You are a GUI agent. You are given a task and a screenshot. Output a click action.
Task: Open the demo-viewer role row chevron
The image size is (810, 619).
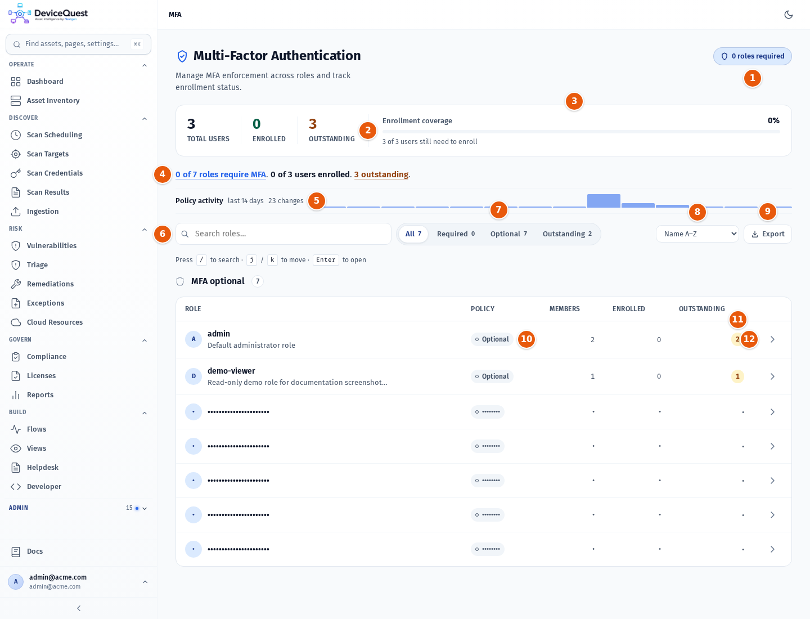pyautogui.click(x=772, y=376)
